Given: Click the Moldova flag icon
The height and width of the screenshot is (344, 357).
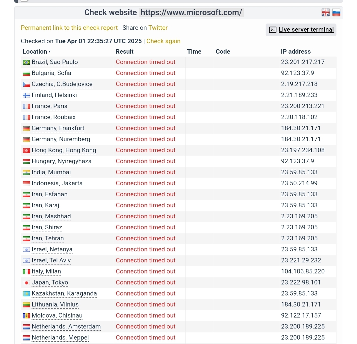Looking at the screenshot, I should (26, 316).
